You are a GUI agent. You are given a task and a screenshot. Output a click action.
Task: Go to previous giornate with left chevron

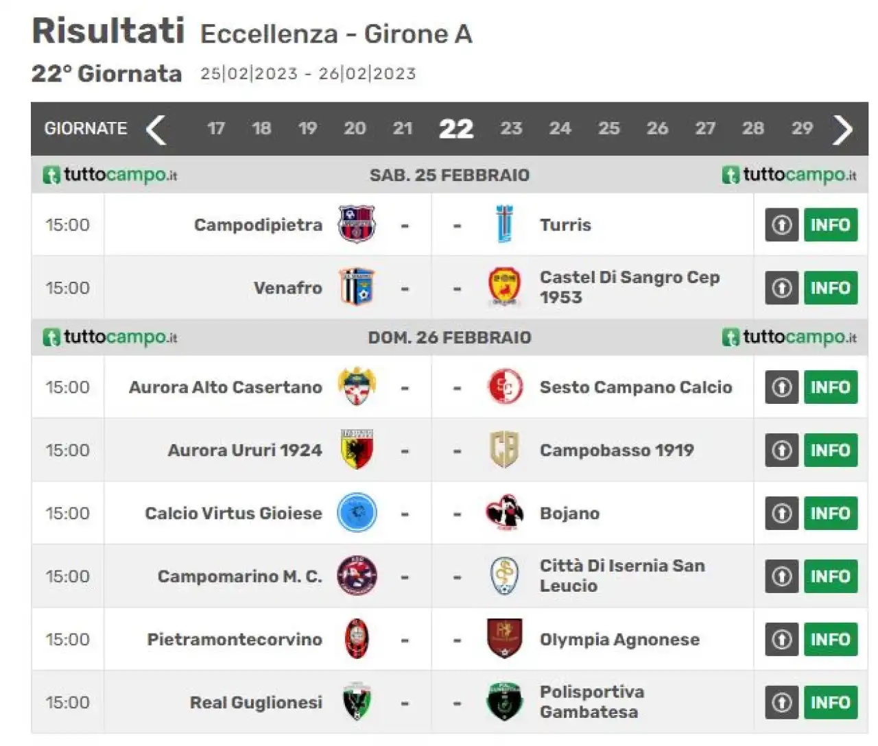click(x=156, y=129)
